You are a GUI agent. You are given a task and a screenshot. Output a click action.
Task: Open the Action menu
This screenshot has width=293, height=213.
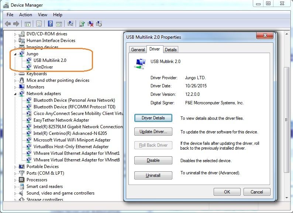(25, 15)
